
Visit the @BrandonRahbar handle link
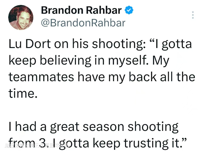(83, 23)
